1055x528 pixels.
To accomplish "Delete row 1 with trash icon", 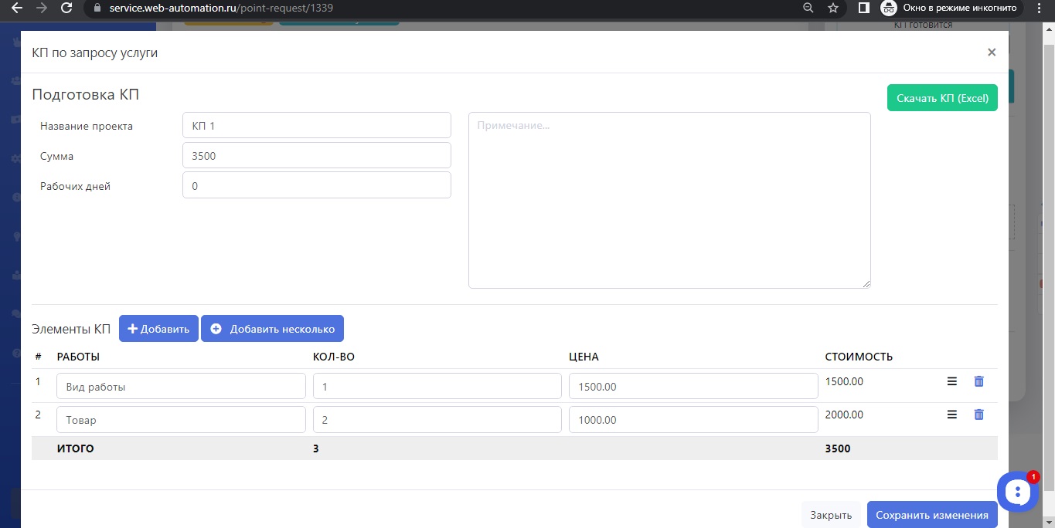I will (978, 381).
